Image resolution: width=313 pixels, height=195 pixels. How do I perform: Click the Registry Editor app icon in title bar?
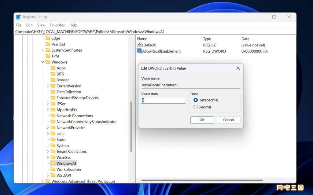click(x=18, y=17)
